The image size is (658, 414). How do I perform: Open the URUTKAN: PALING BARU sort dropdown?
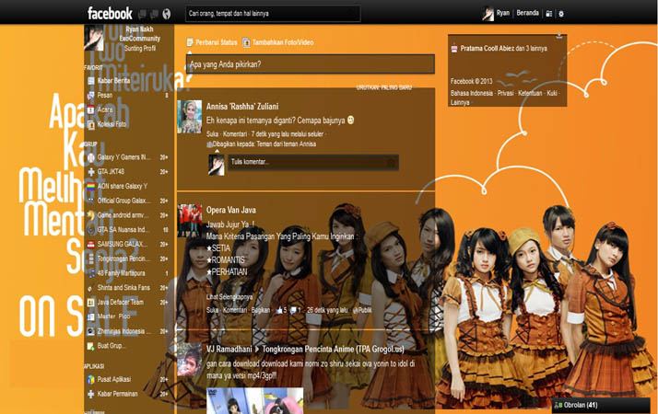coord(384,87)
